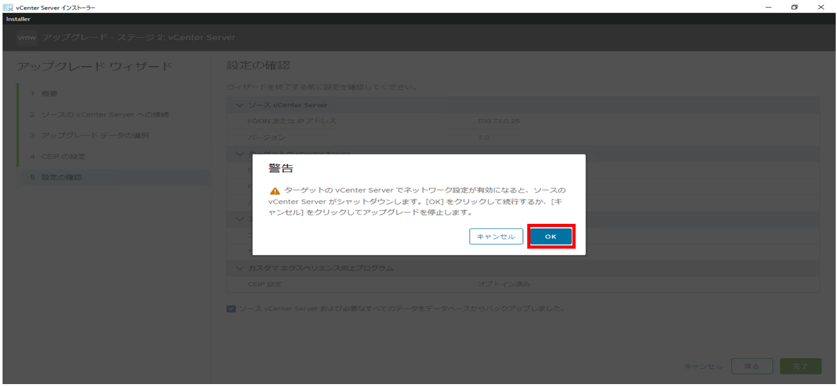837x386 pixels.
Task: Minimize the installer window
Action: pyautogui.click(x=770, y=7)
